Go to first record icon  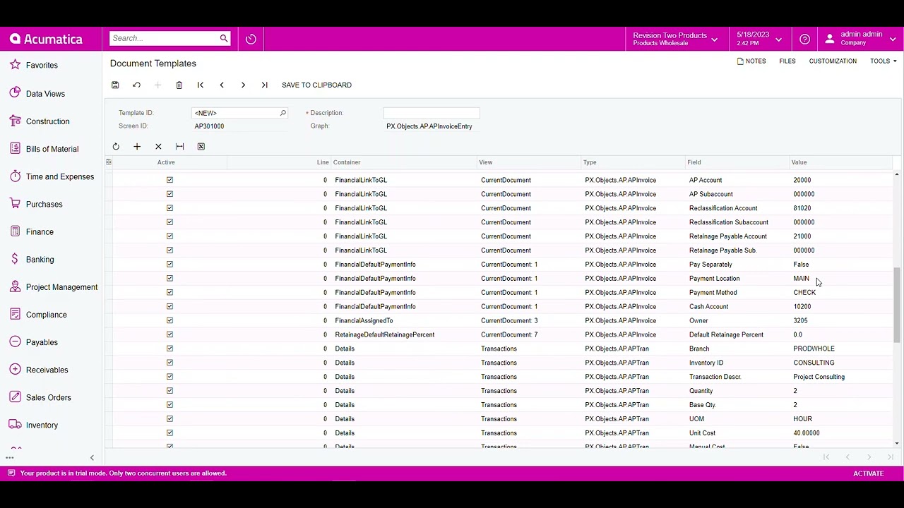click(x=201, y=85)
